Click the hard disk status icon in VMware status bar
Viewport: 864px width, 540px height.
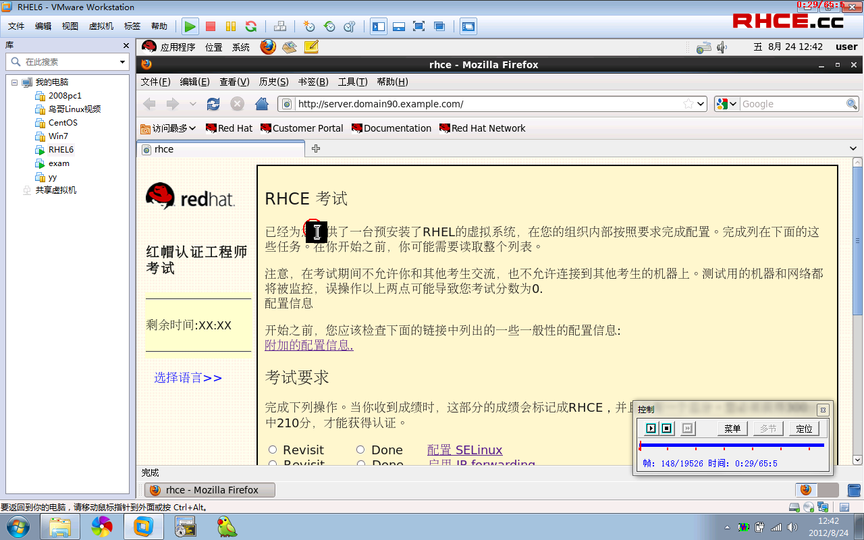(795, 507)
